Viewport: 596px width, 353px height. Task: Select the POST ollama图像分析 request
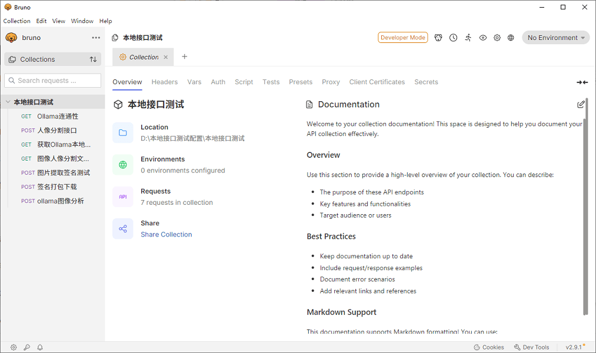(53, 201)
